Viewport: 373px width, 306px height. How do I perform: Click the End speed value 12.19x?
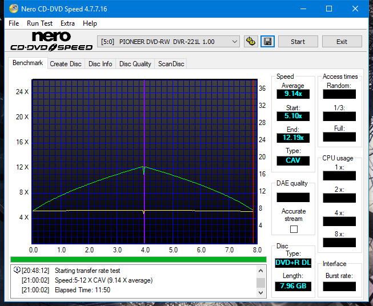click(x=293, y=138)
